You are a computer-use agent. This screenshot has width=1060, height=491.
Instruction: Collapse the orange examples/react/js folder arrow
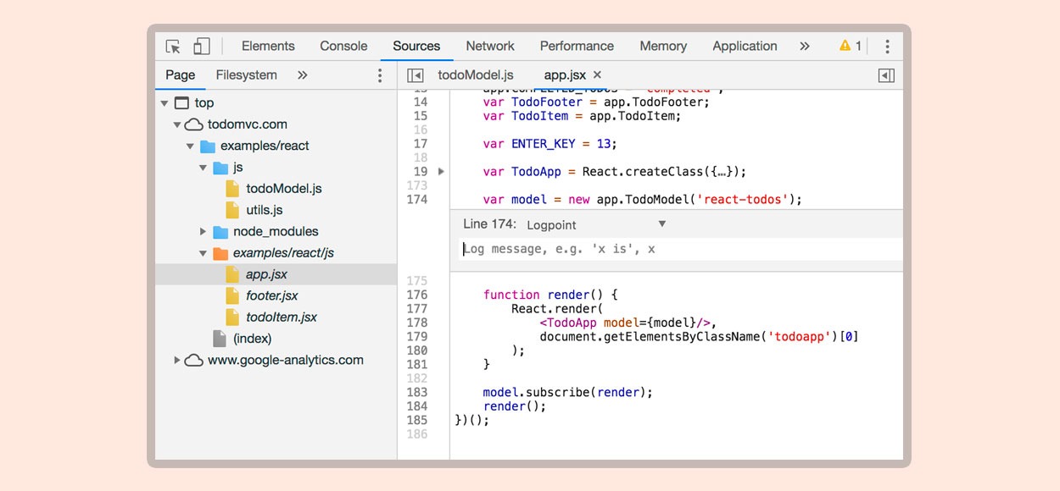click(204, 253)
